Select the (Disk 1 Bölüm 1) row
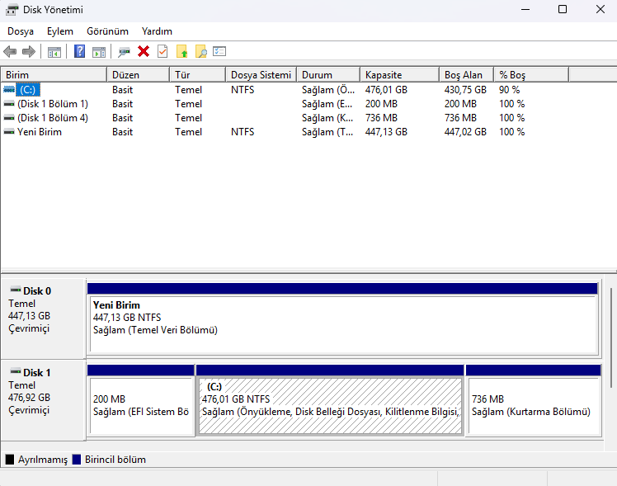The height and width of the screenshot is (486, 617). [x=285, y=104]
